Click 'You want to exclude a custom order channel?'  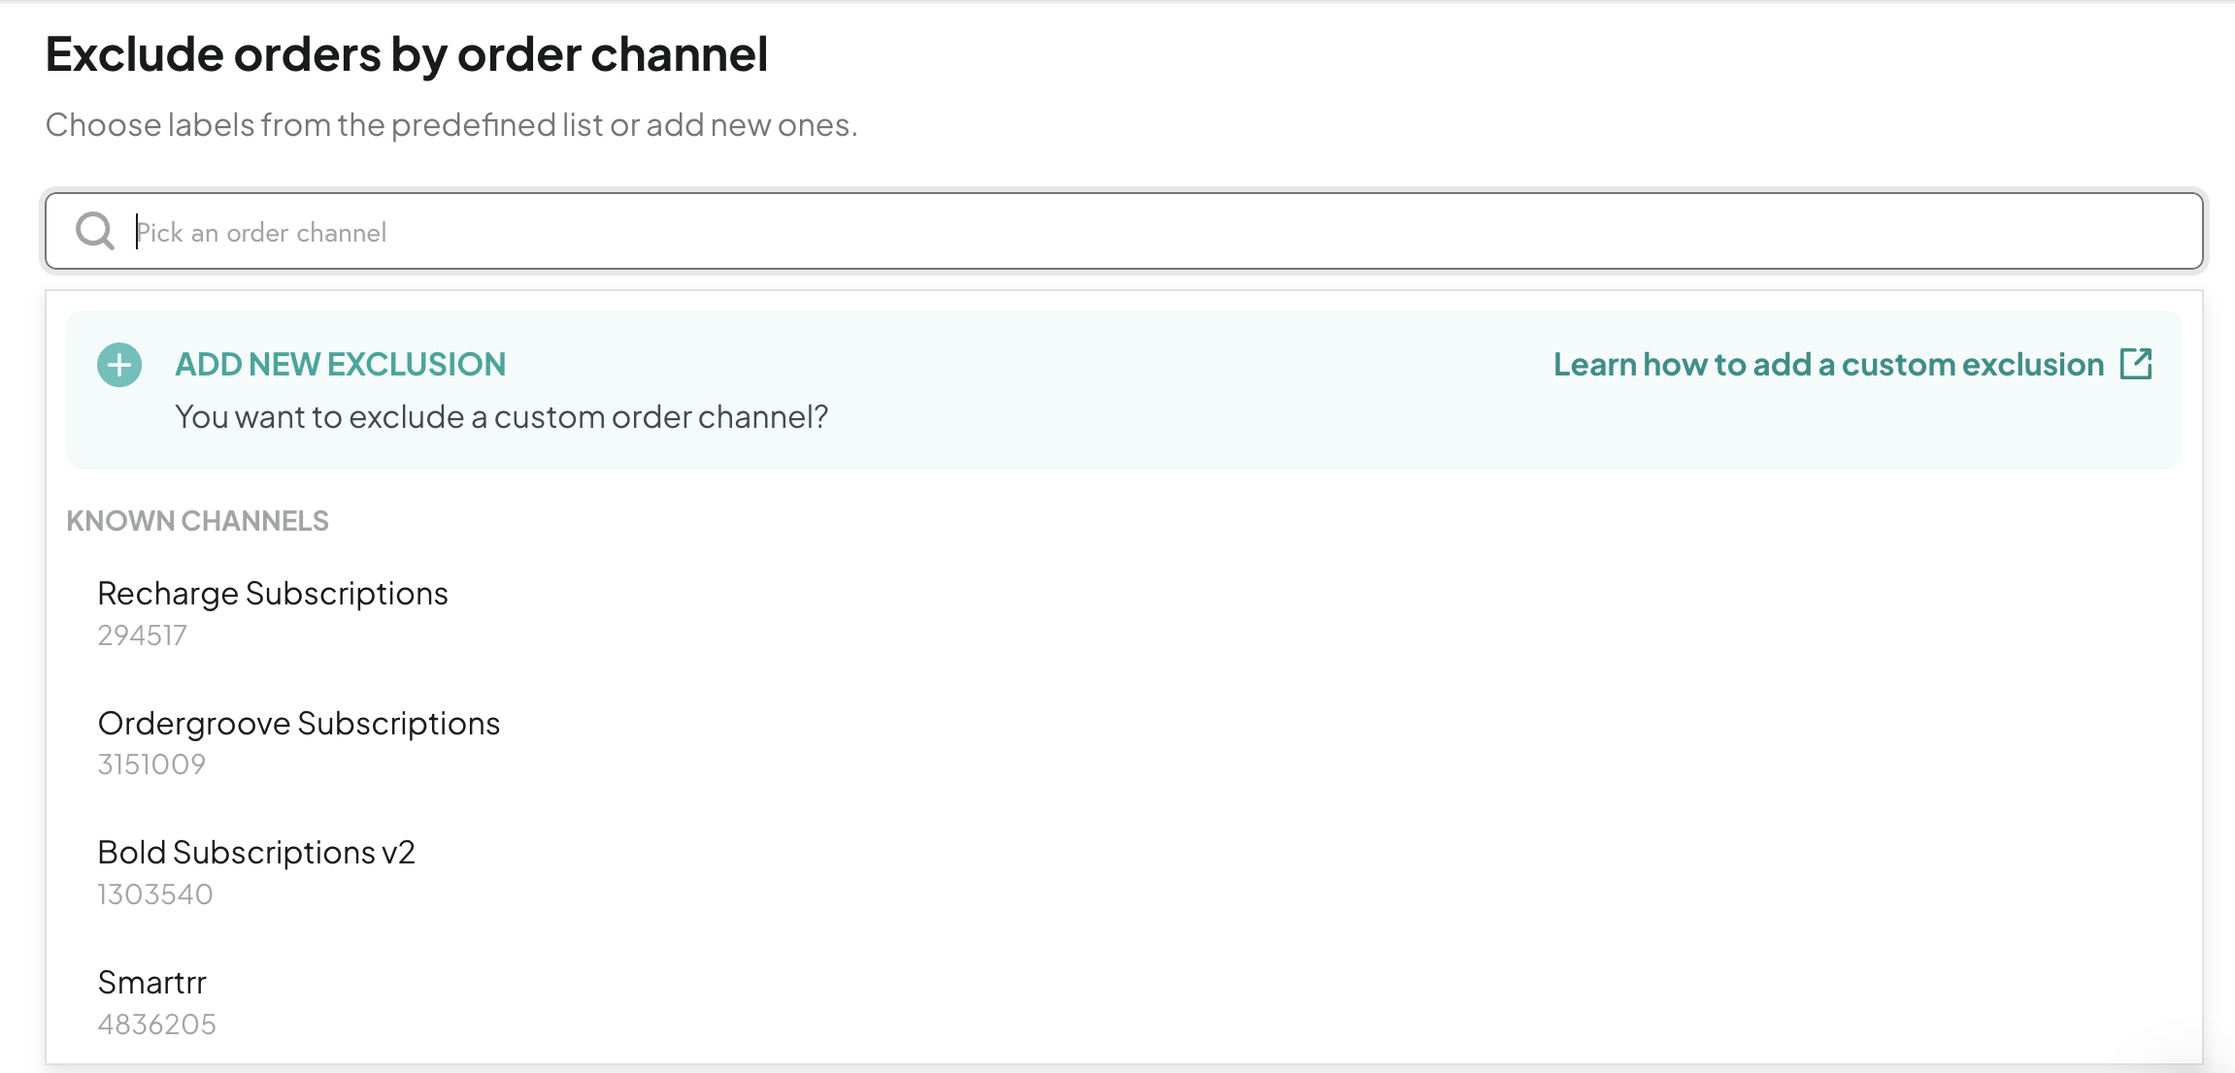pyautogui.click(x=501, y=417)
